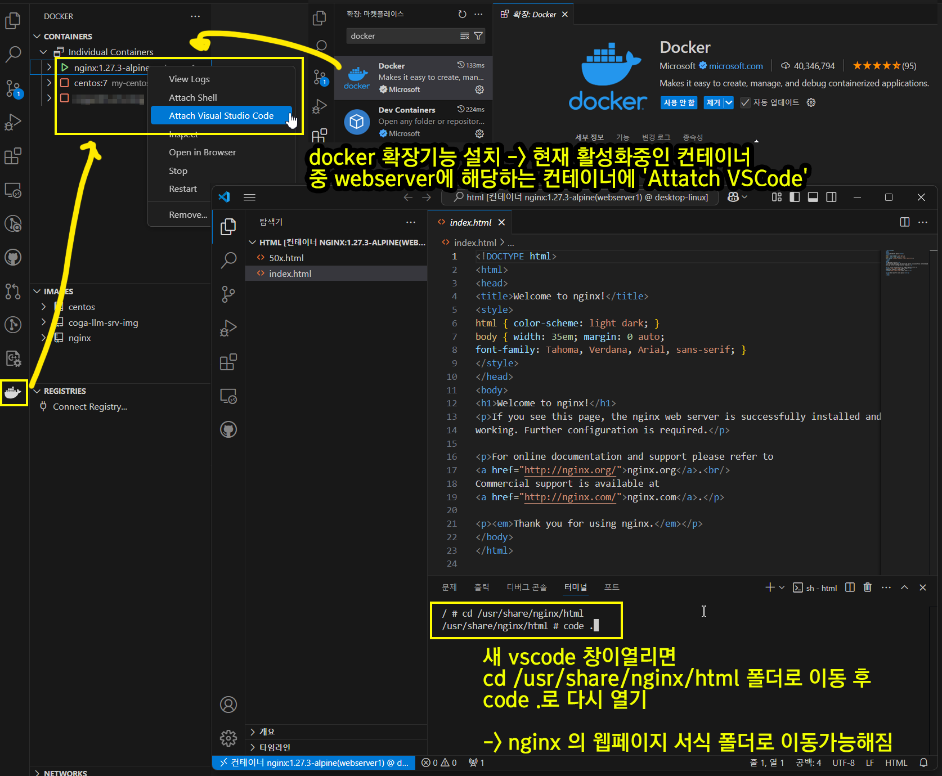
Task: Open GitHub view in the leftmost Docker window
Action: pyautogui.click(x=13, y=258)
